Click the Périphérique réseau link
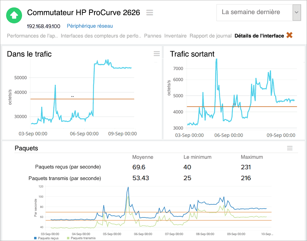The image size is (307, 241). tap(90, 26)
